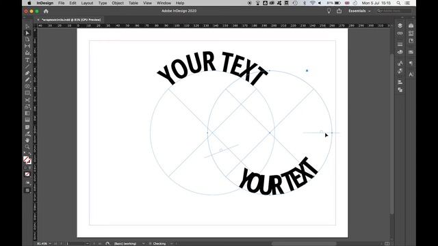Select the Eyedropper tool
Screen dimensions: 438x246
coord(27,134)
